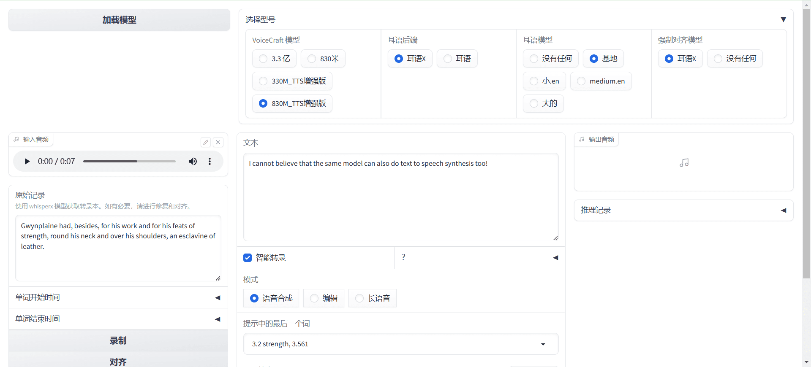Click the 输出音频 music note label icon

click(x=582, y=139)
